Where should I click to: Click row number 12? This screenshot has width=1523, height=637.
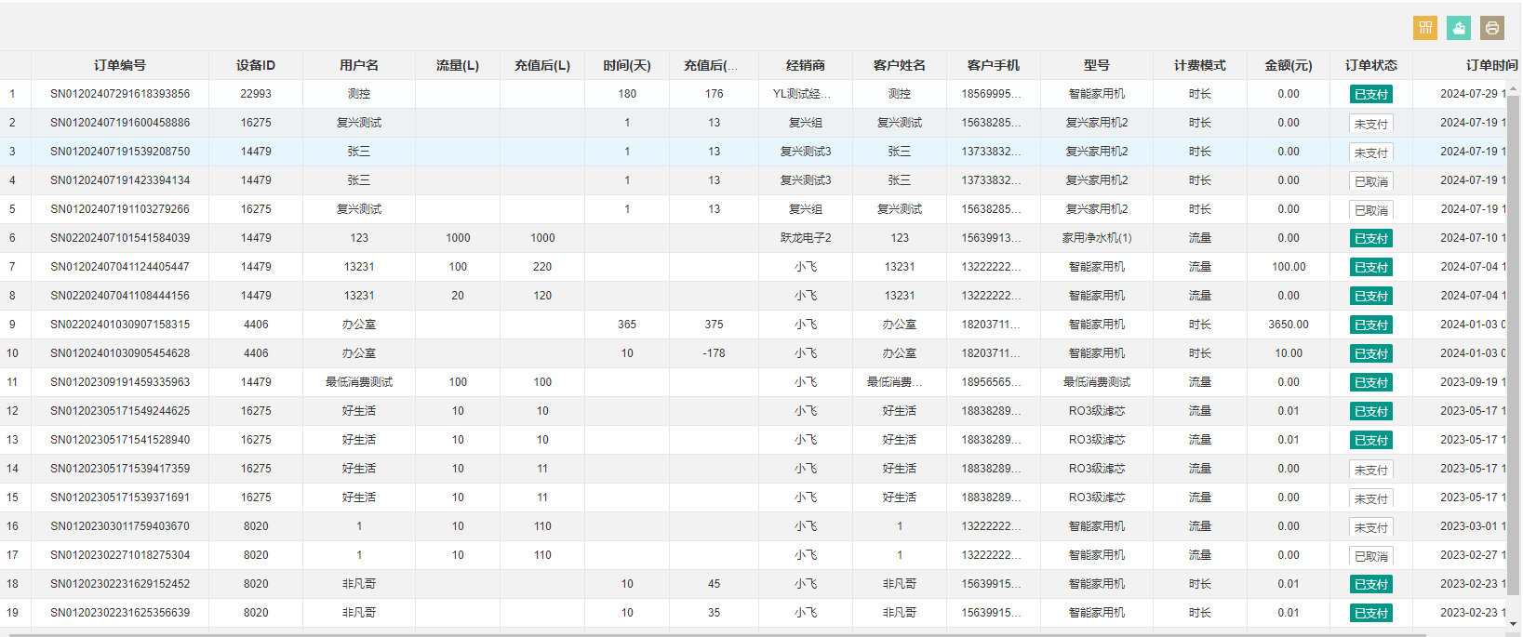pyautogui.click(x=12, y=411)
